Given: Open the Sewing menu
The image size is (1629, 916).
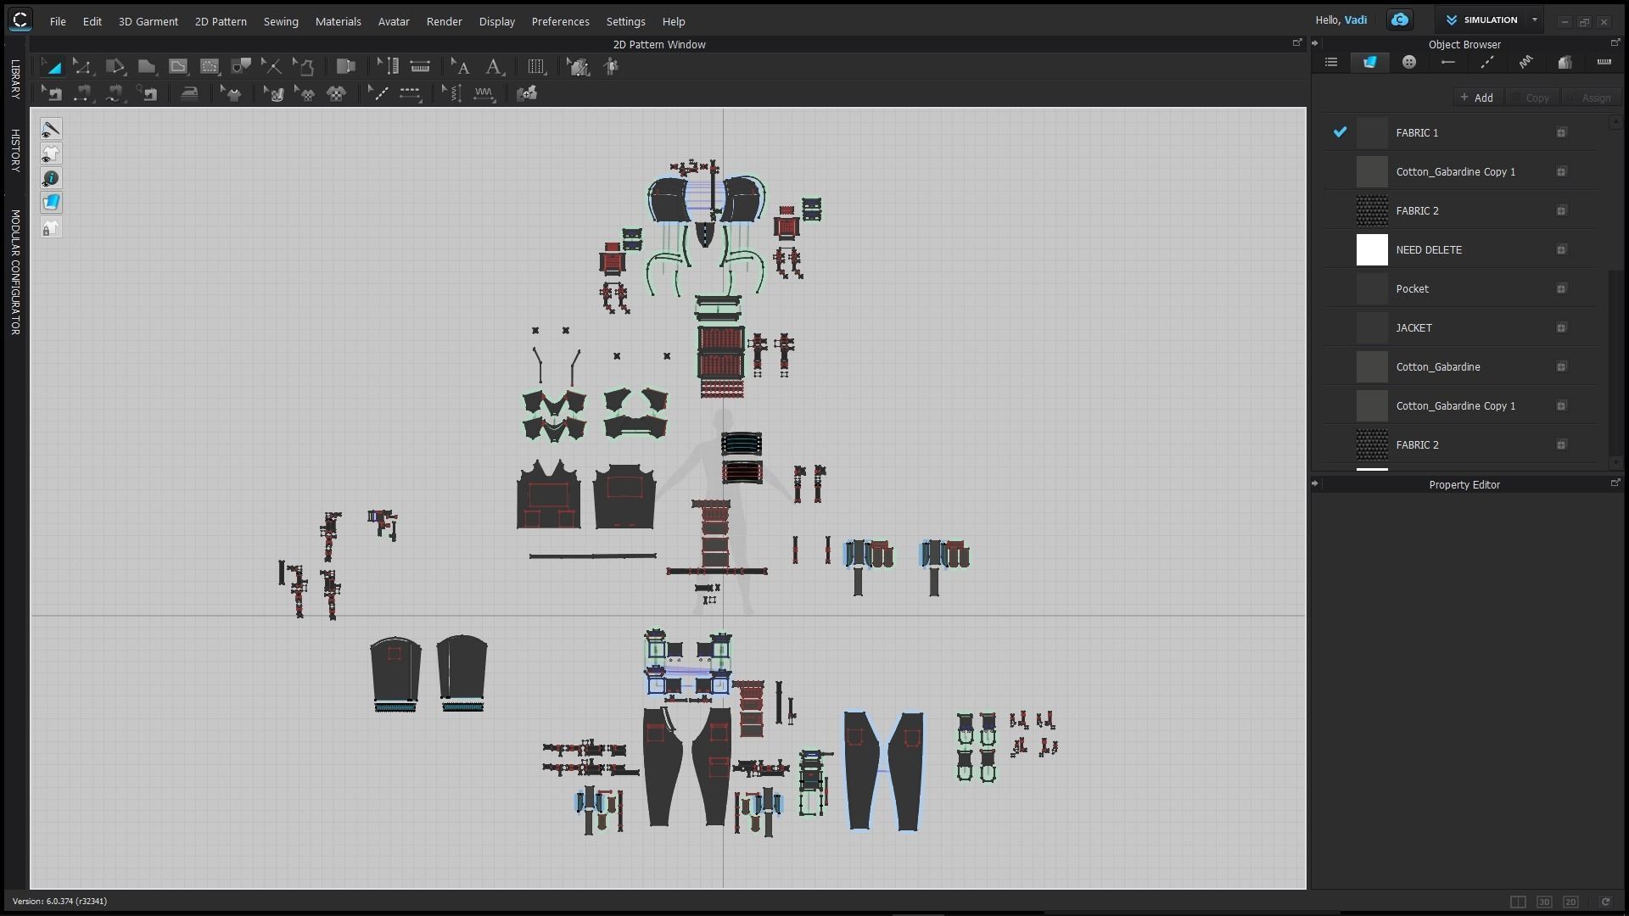Looking at the screenshot, I should [281, 21].
